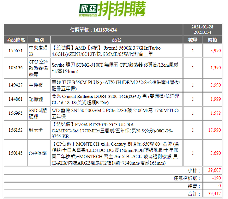
Task: Click the price 1,999
Action: tap(216, 99)
